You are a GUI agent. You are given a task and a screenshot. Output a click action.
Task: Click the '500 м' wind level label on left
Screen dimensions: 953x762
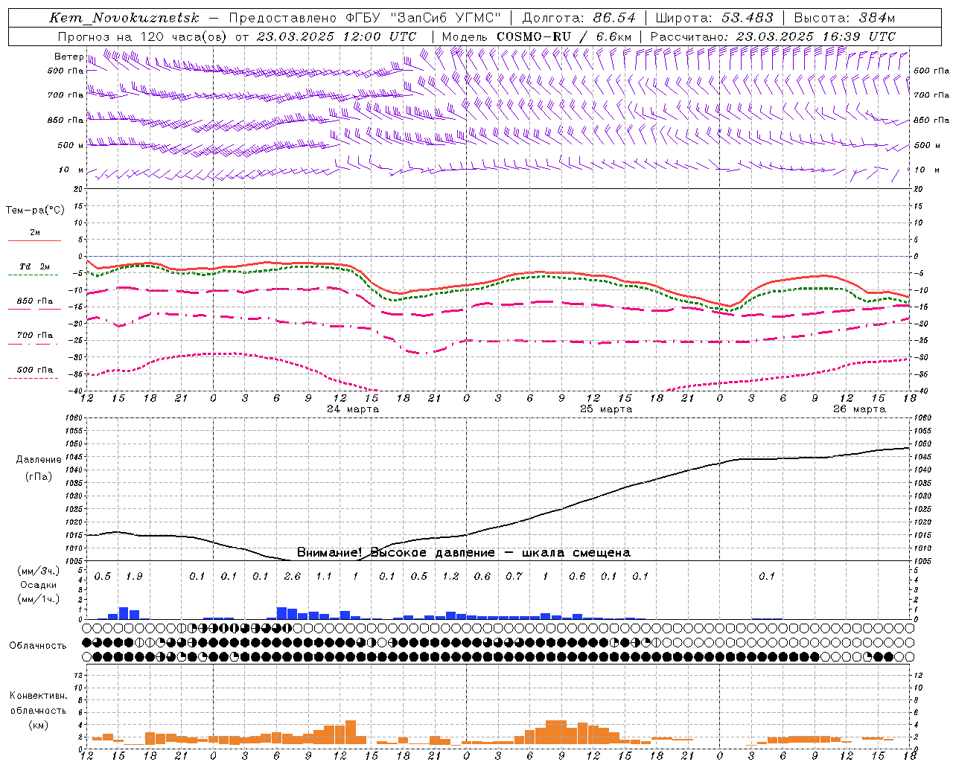click(x=70, y=146)
